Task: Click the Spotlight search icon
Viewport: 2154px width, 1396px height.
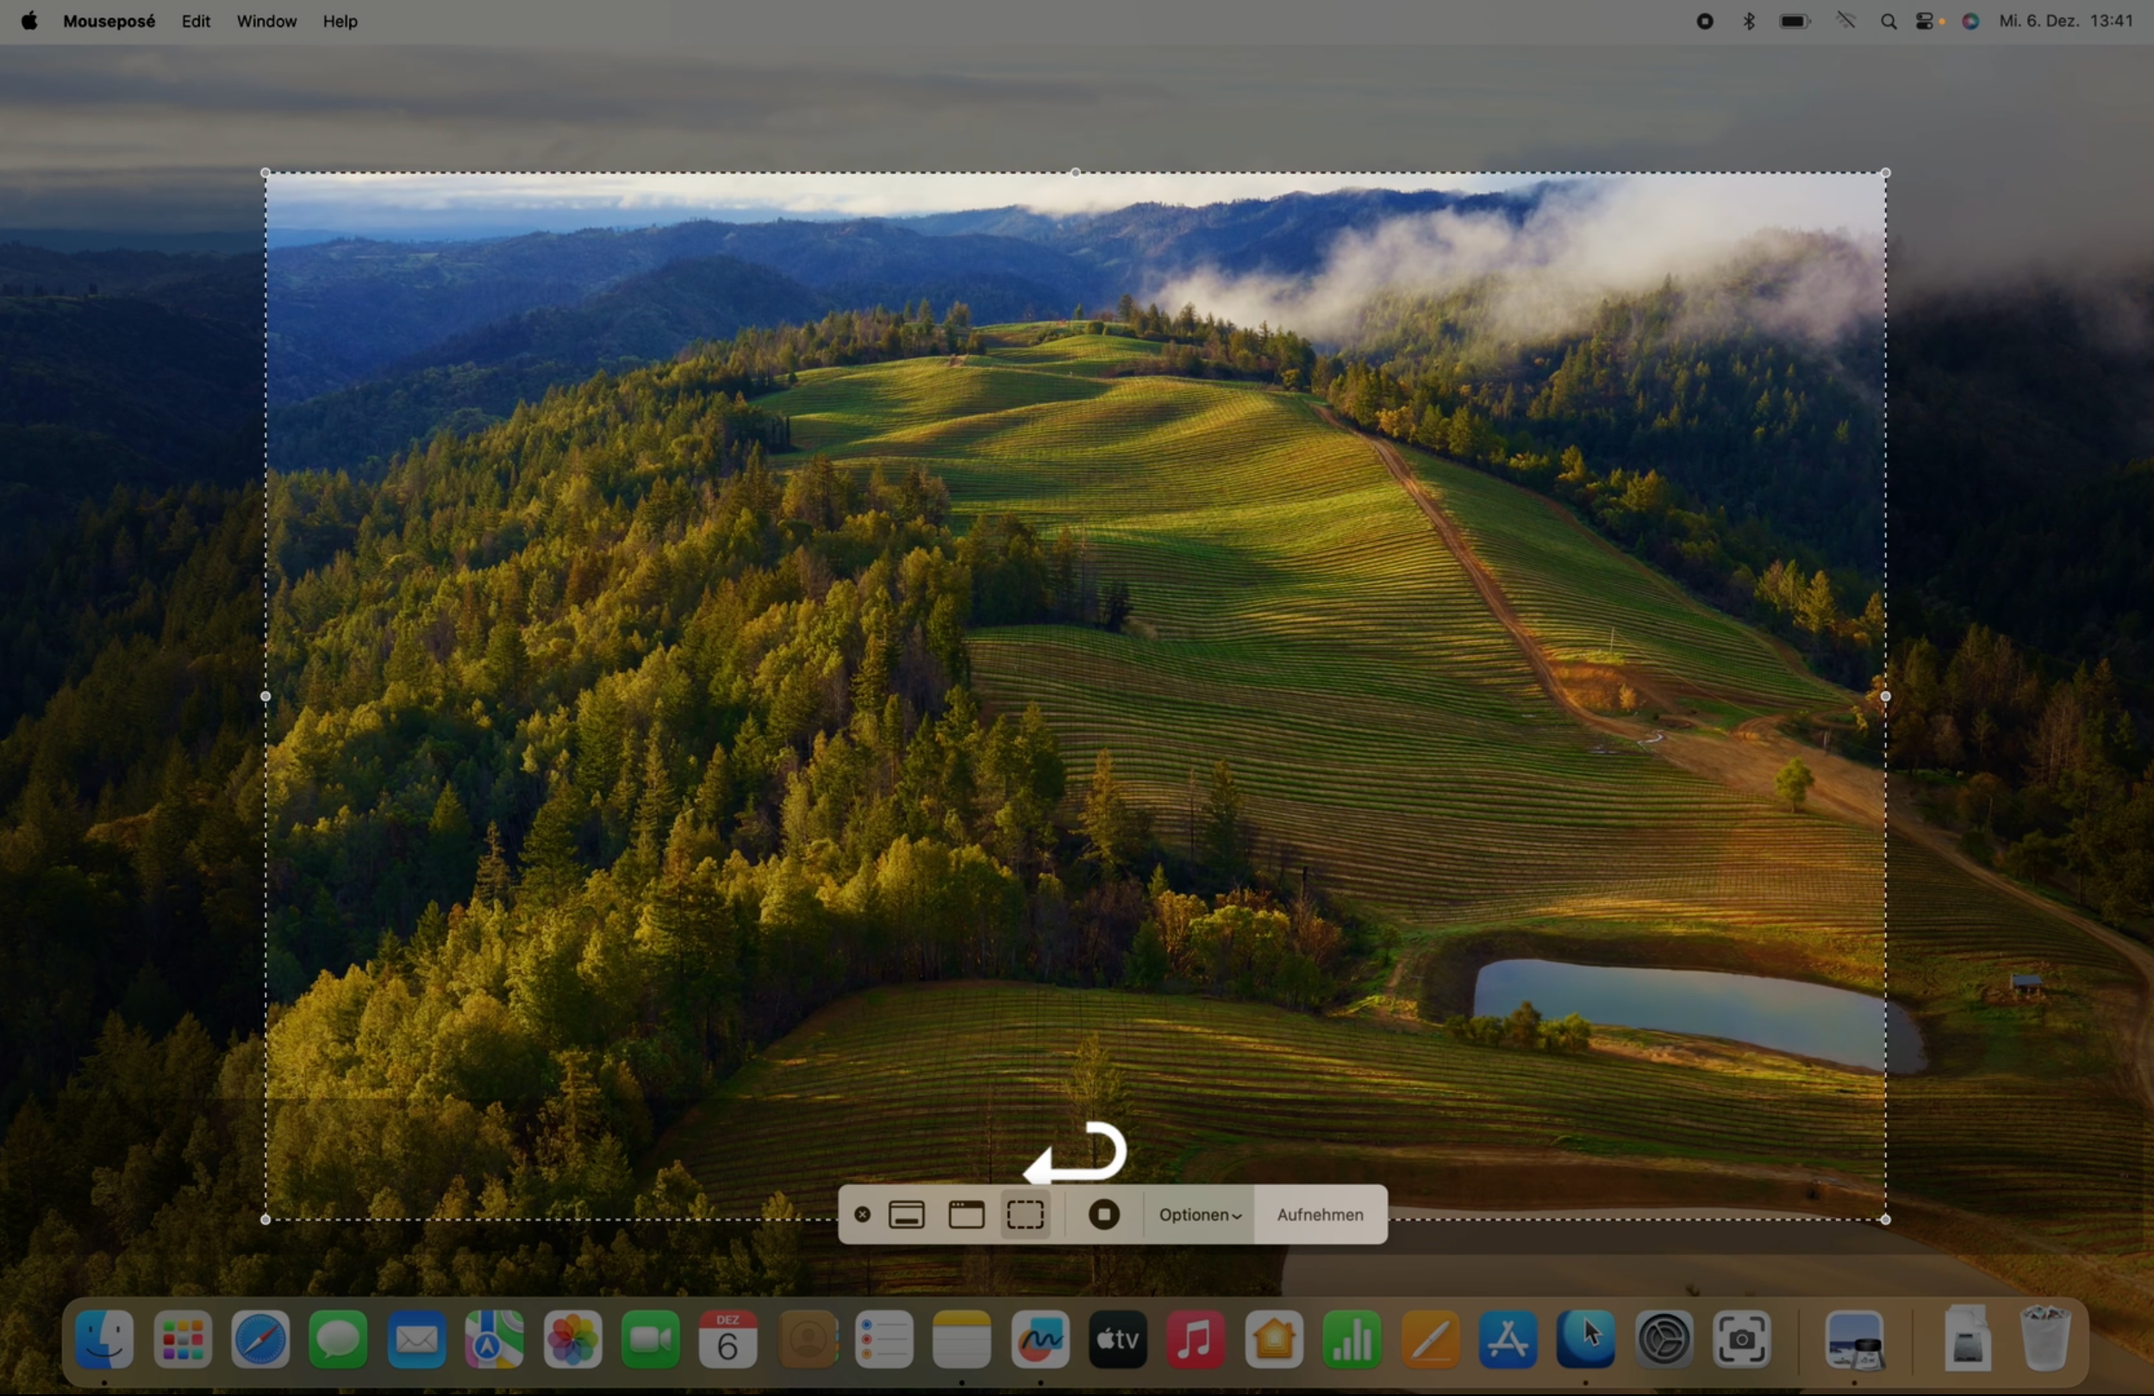Action: click(1888, 21)
